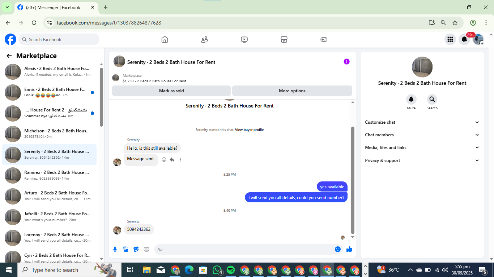
Task: Open the site information icon in address bar
Action: [50, 23]
